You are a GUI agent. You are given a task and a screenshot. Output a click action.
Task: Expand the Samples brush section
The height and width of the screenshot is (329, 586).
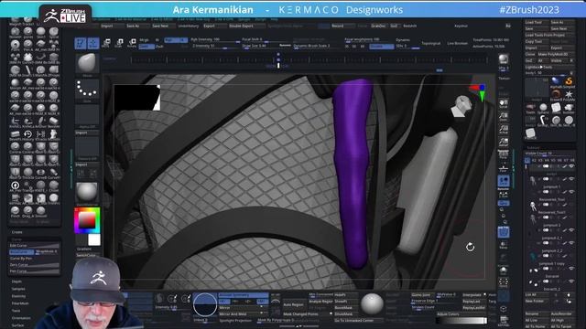(x=18, y=289)
